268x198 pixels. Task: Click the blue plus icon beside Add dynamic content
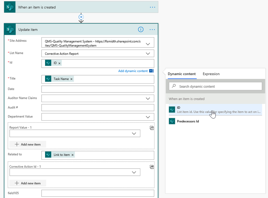click(151, 71)
